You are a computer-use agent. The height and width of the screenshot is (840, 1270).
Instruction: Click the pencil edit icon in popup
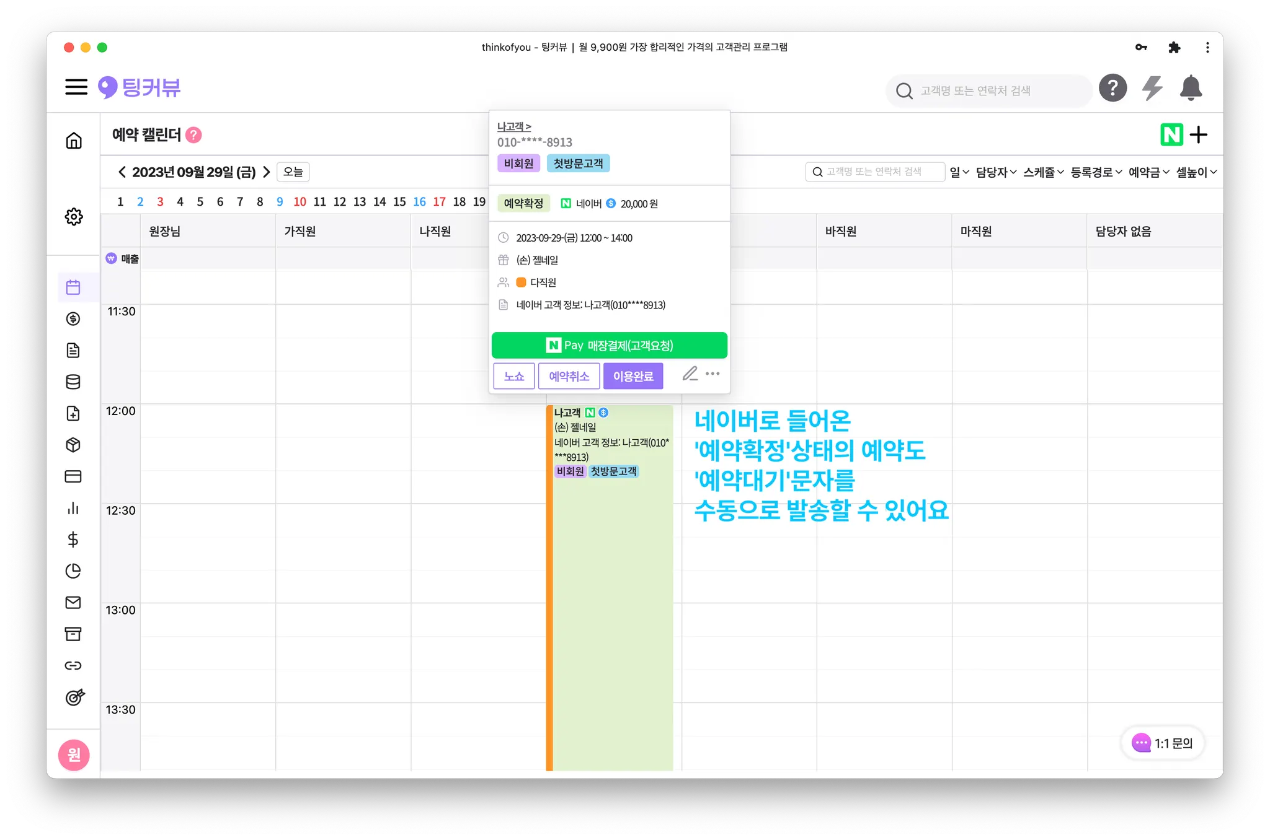point(690,374)
